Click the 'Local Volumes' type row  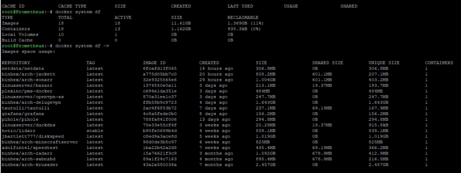coord(20,35)
